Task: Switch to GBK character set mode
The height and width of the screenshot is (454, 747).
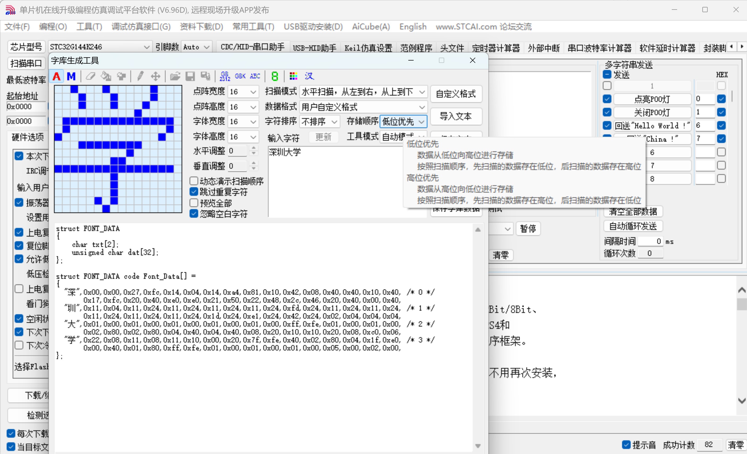Action: 240,76
